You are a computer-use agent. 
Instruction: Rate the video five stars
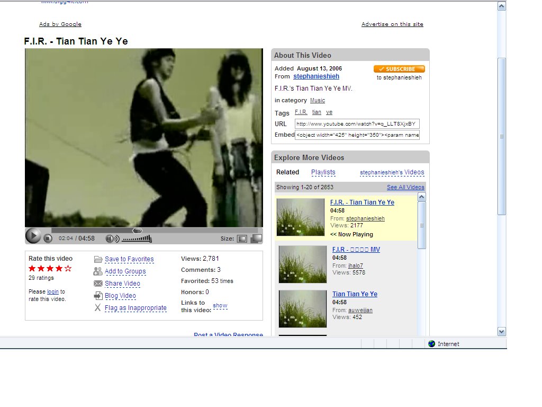click(68, 268)
